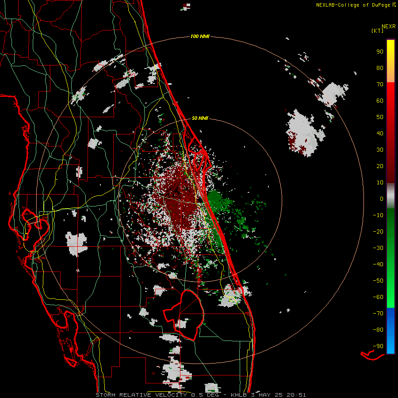The image size is (398, 398).
Task: Click the -70 scale value
Action: 378,314
